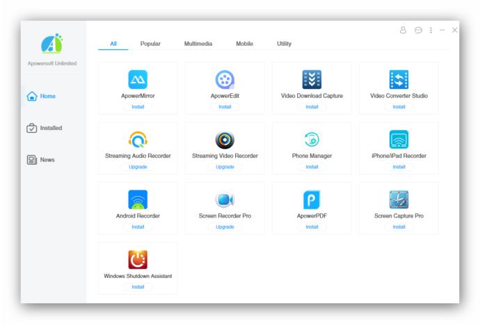Install iPhone/iPad Recorder
The image size is (480, 324).
[399, 167]
